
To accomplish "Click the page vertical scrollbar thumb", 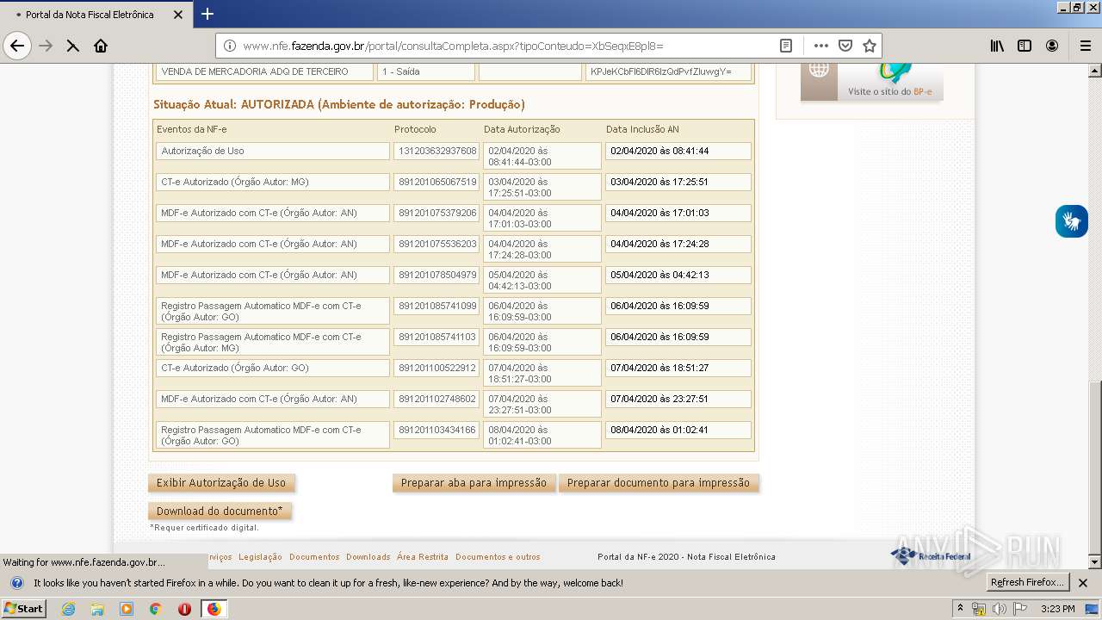I will (1095, 468).
